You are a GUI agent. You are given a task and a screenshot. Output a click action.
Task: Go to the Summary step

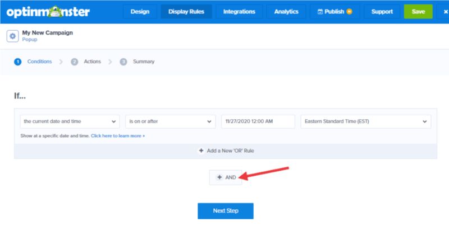(x=144, y=62)
